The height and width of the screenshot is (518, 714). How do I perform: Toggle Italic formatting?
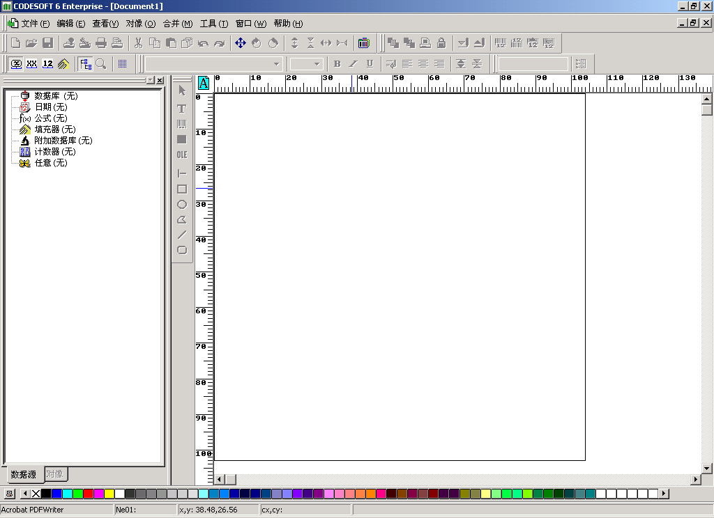click(354, 64)
